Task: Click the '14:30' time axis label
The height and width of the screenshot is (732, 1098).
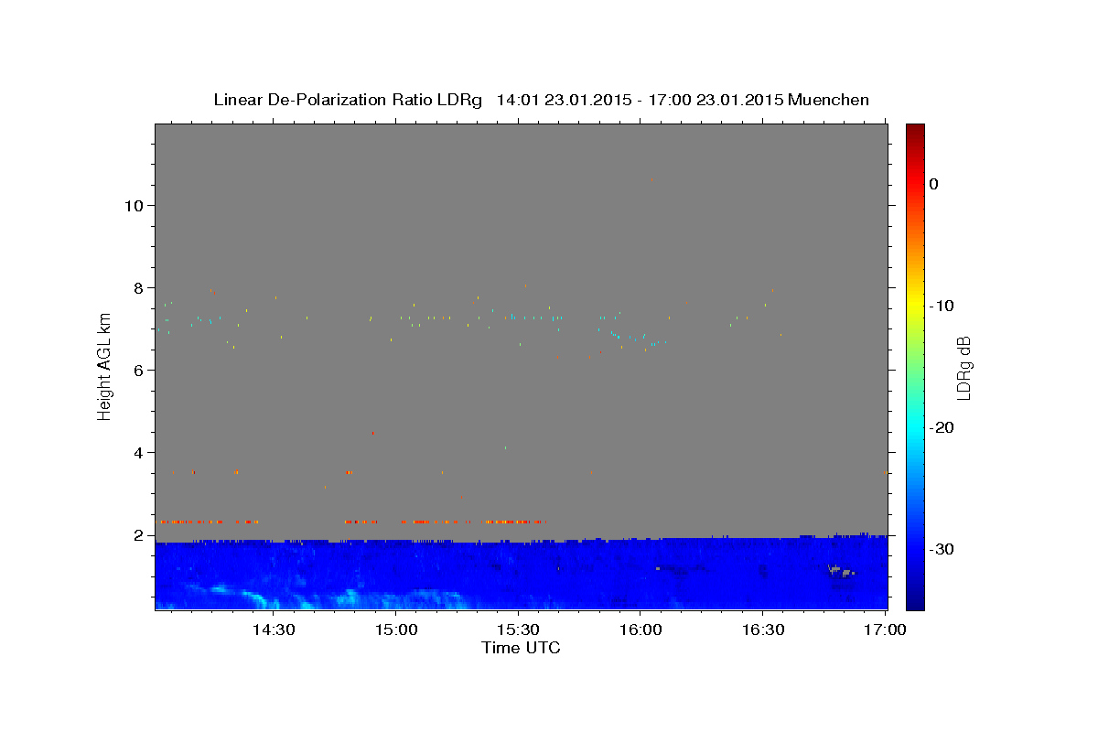Action: click(273, 630)
